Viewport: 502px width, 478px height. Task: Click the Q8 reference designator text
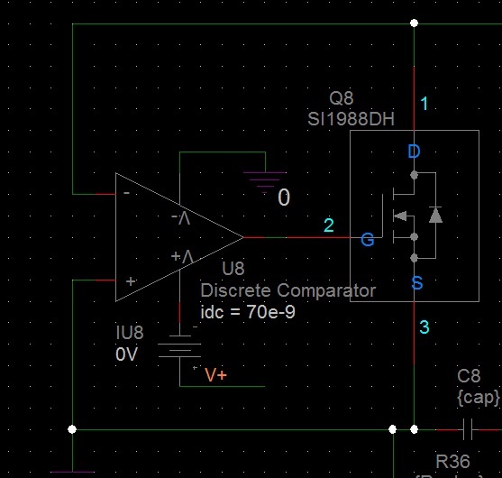pyautogui.click(x=342, y=98)
